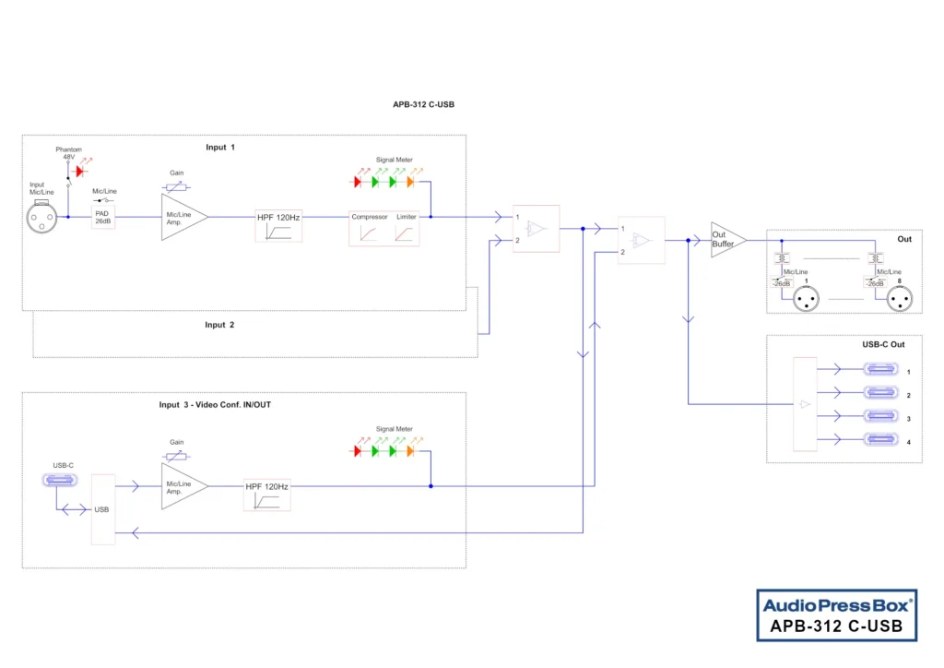Expand the USB block in Input 3

pyautogui.click(x=102, y=508)
